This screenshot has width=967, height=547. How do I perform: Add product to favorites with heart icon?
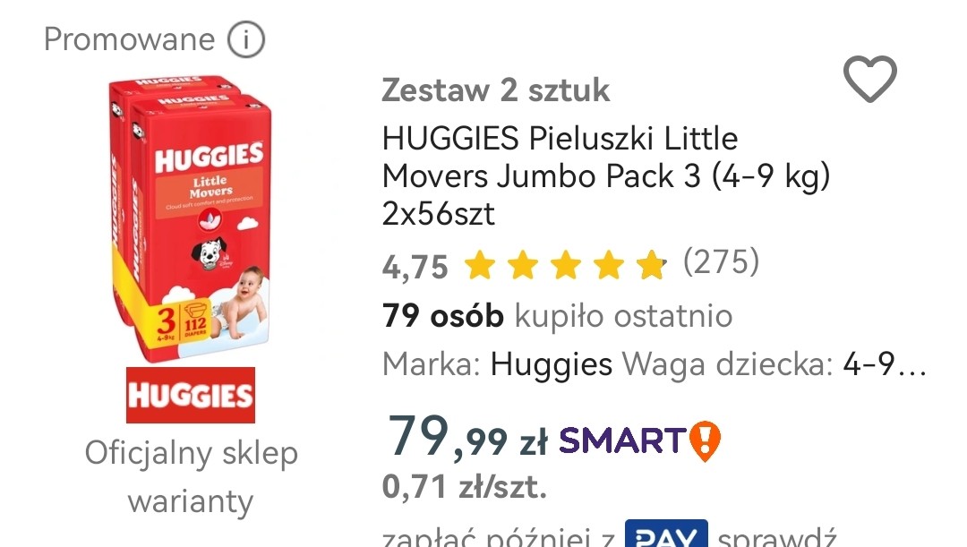pyautogui.click(x=869, y=78)
